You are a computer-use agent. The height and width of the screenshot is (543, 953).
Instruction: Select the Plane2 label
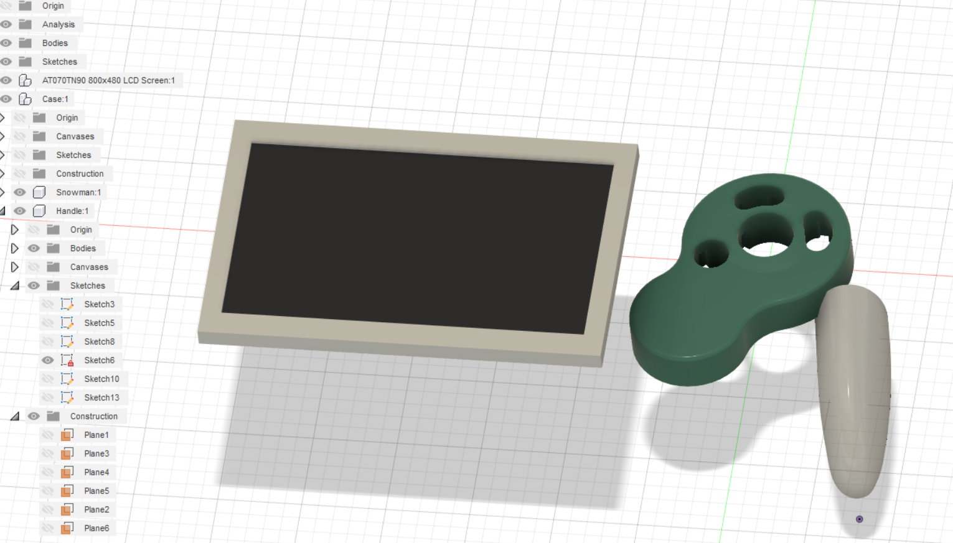tap(96, 509)
